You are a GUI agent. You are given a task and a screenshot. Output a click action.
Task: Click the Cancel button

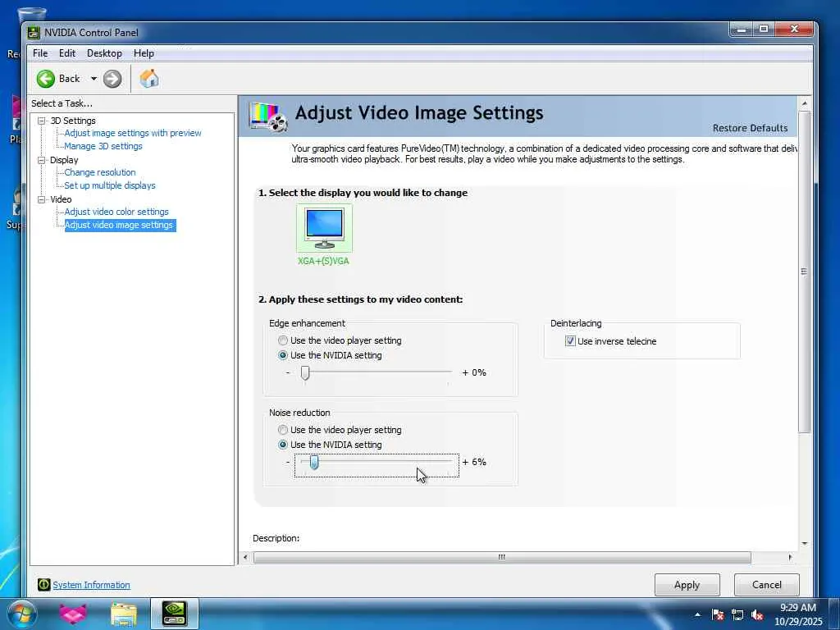767,584
